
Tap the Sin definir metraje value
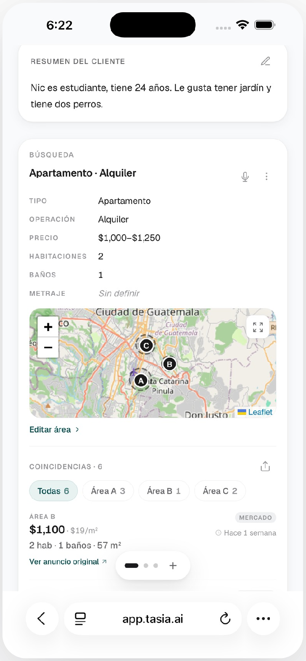click(119, 293)
